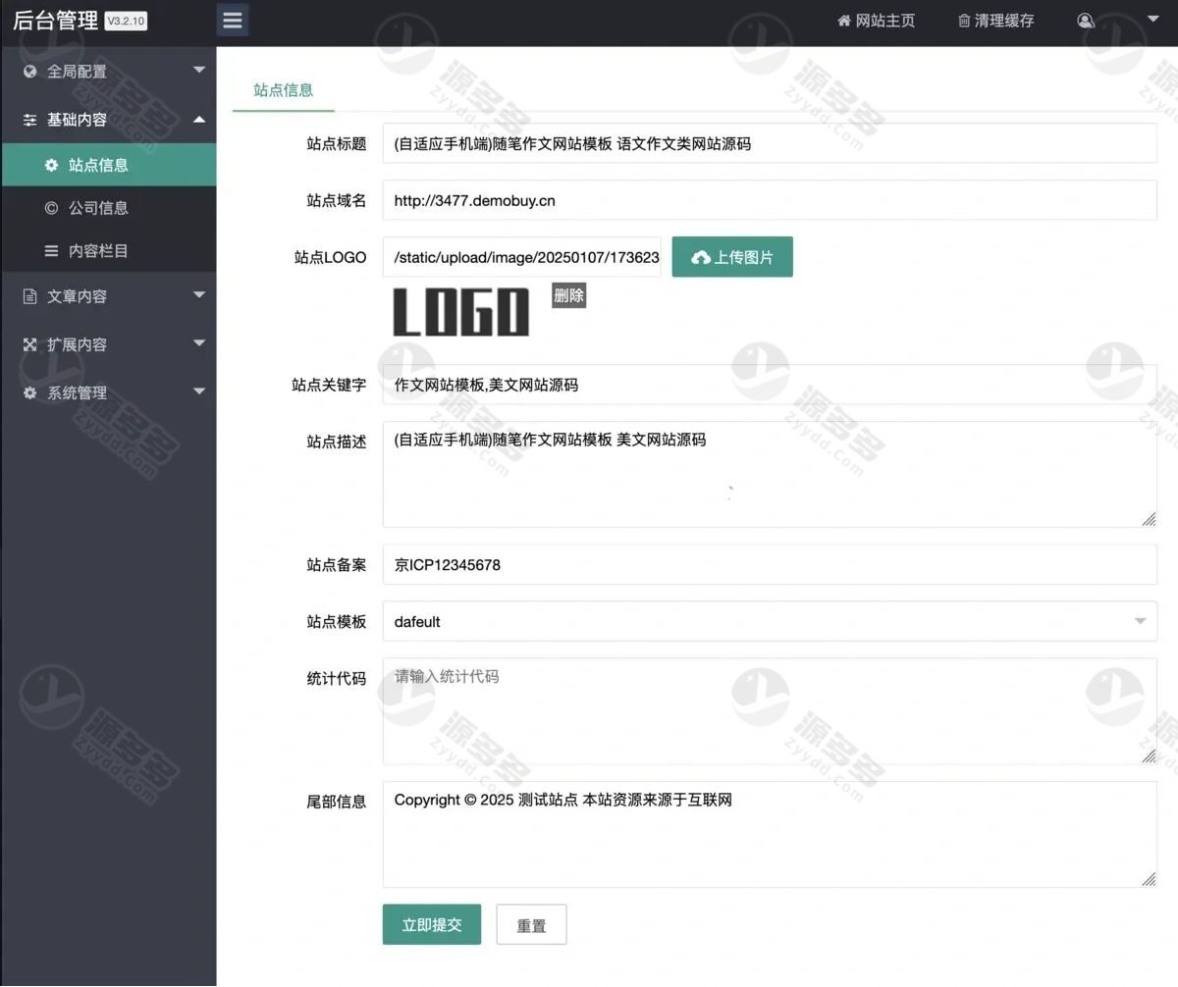Expand the 扩展内容 menu arrow
This screenshot has width=1178, height=987.
tap(199, 342)
